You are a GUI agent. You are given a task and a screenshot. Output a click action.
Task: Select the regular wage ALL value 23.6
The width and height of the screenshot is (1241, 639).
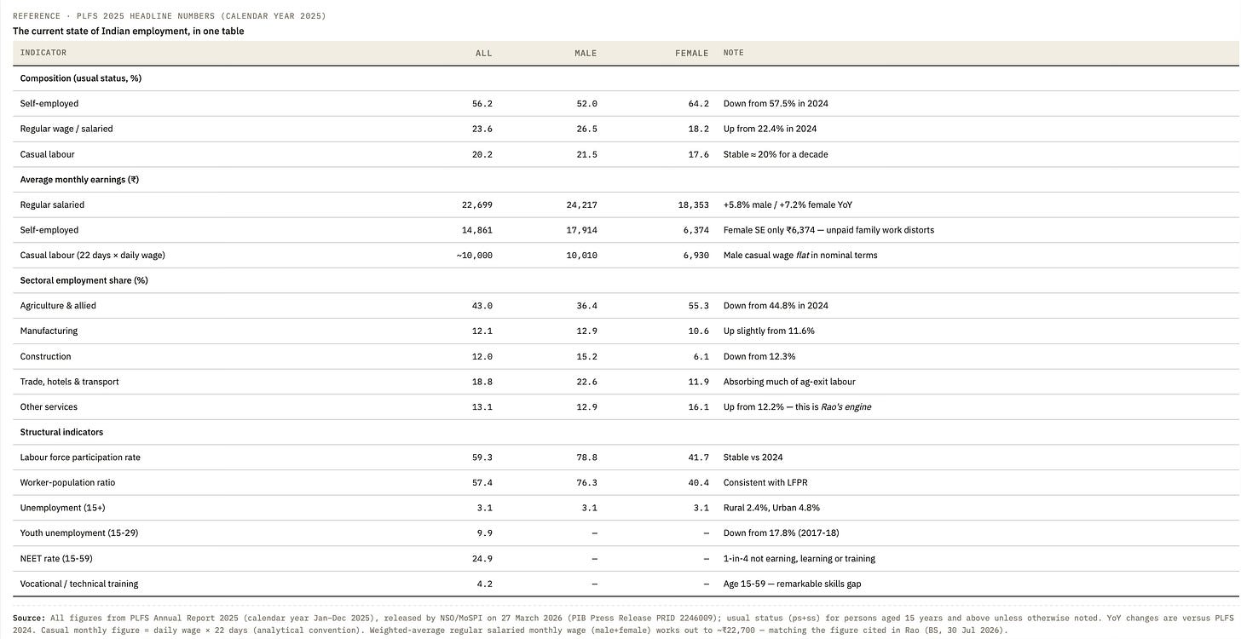[x=482, y=130]
